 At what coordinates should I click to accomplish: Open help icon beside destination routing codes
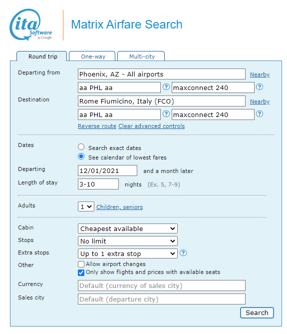click(x=166, y=114)
